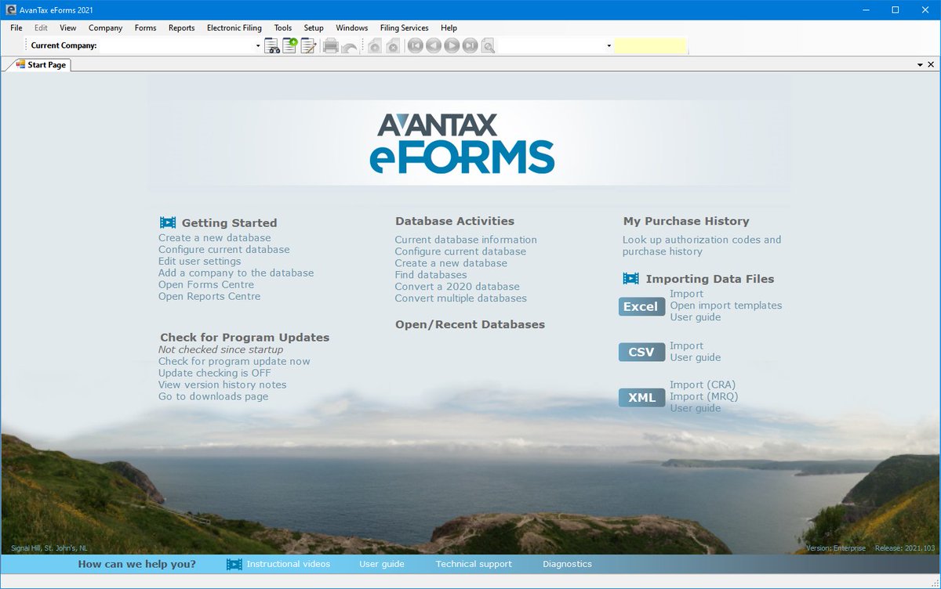Click Technical support in bottom bar
The image size is (941, 589).
(x=474, y=564)
